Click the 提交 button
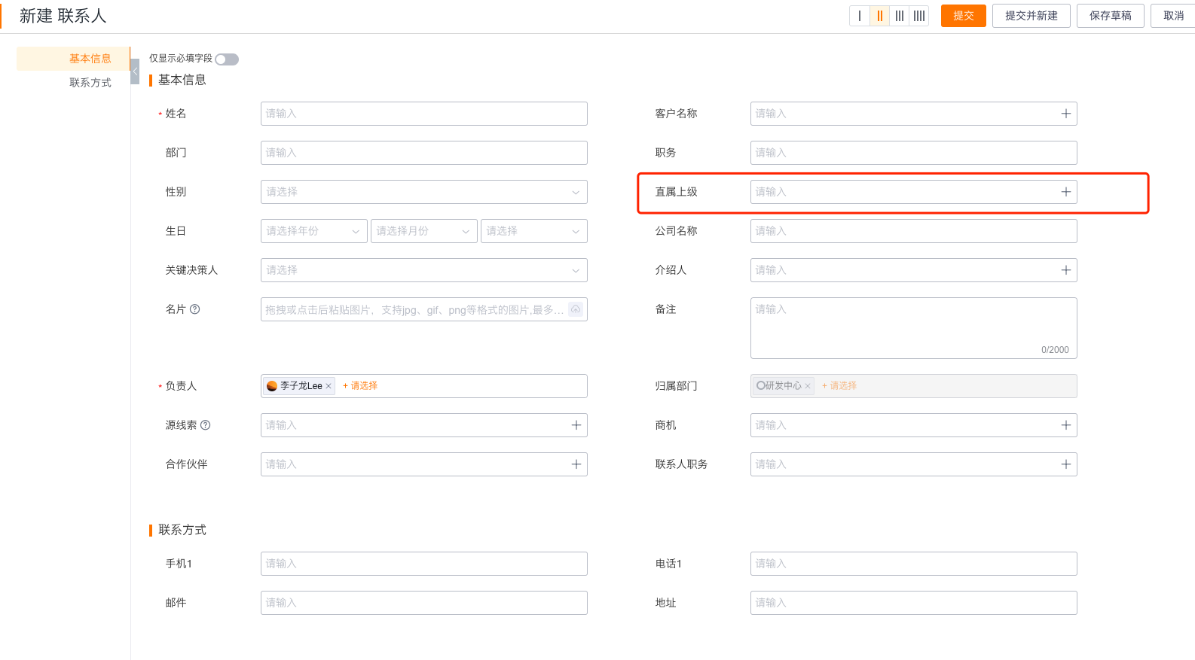 (x=964, y=16)
